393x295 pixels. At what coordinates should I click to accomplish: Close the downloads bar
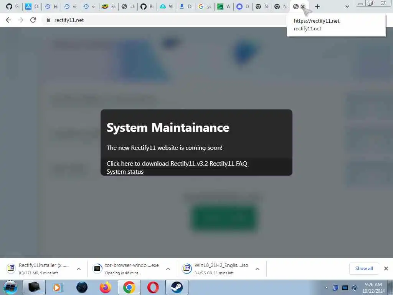(x=386, y=268)
